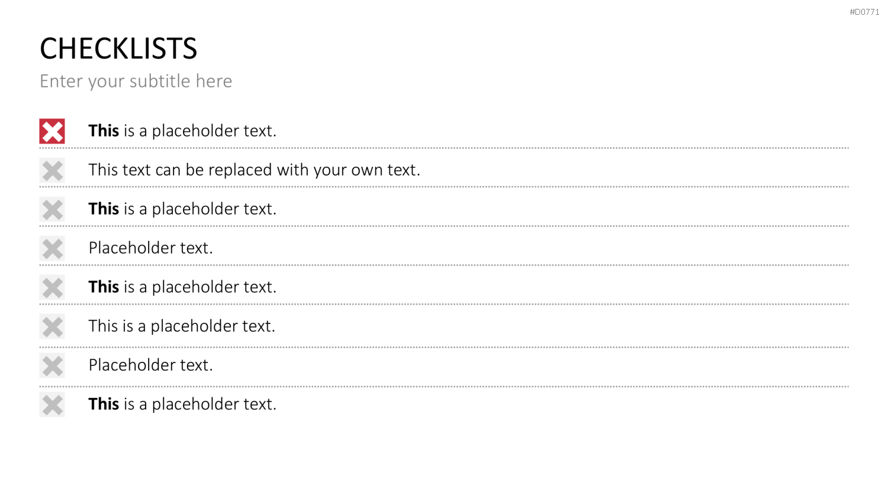888x499 pixels.
Task: Click gray X beside second 'Placeholder text.'
Action: click(52, 365)
